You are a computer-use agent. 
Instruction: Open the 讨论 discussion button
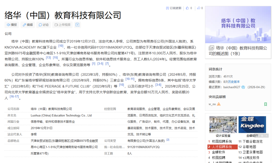coord(44,25)
